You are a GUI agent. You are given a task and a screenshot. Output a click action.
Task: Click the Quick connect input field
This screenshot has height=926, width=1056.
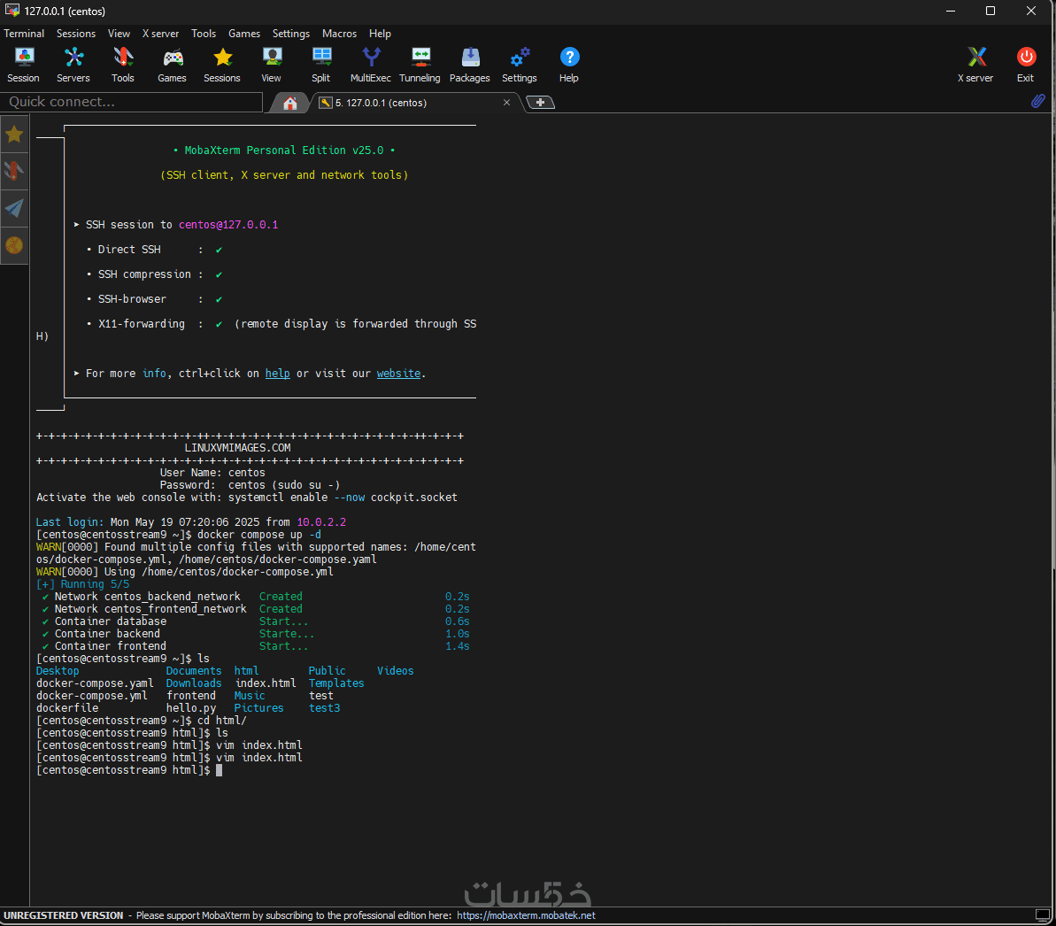pyautogui.click(x=133, y=102)
